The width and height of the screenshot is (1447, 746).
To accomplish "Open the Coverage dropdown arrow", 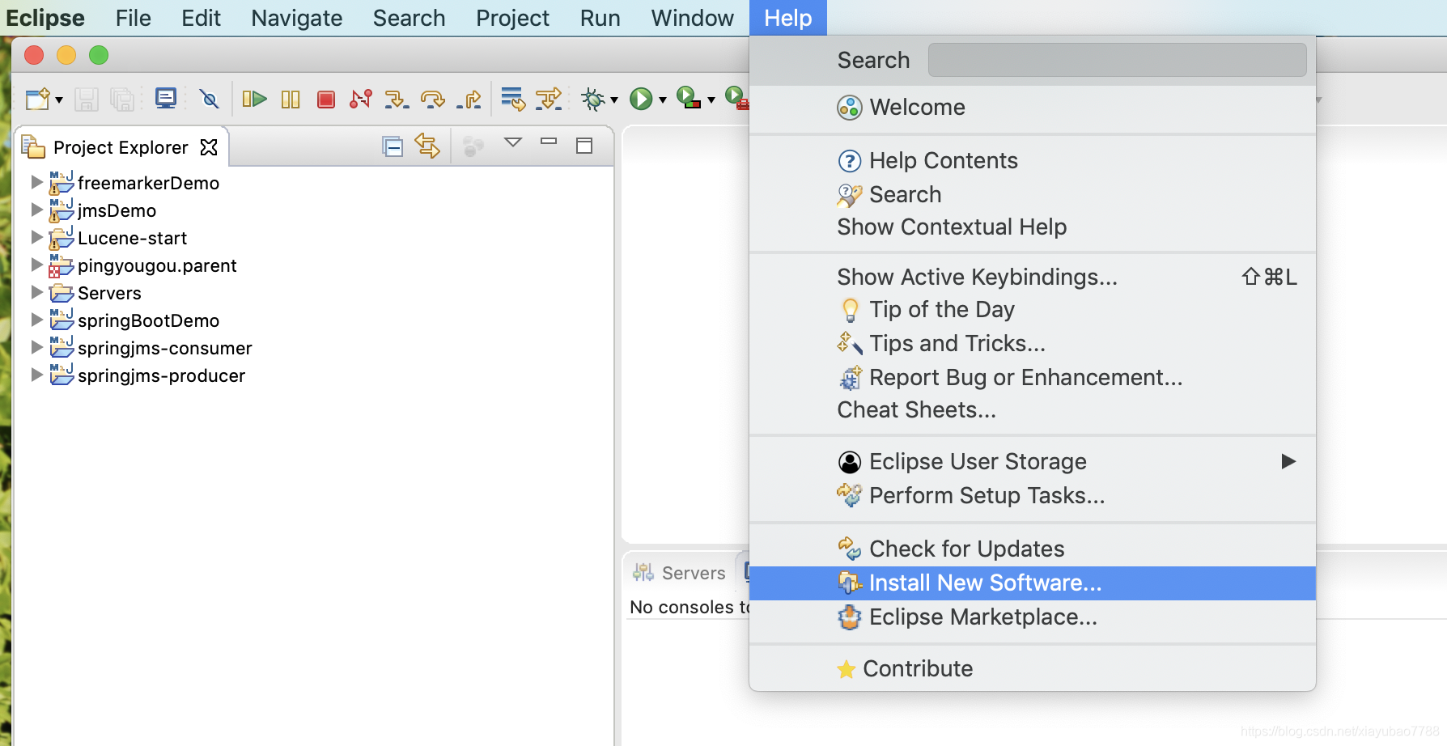I will coord(711,100).
